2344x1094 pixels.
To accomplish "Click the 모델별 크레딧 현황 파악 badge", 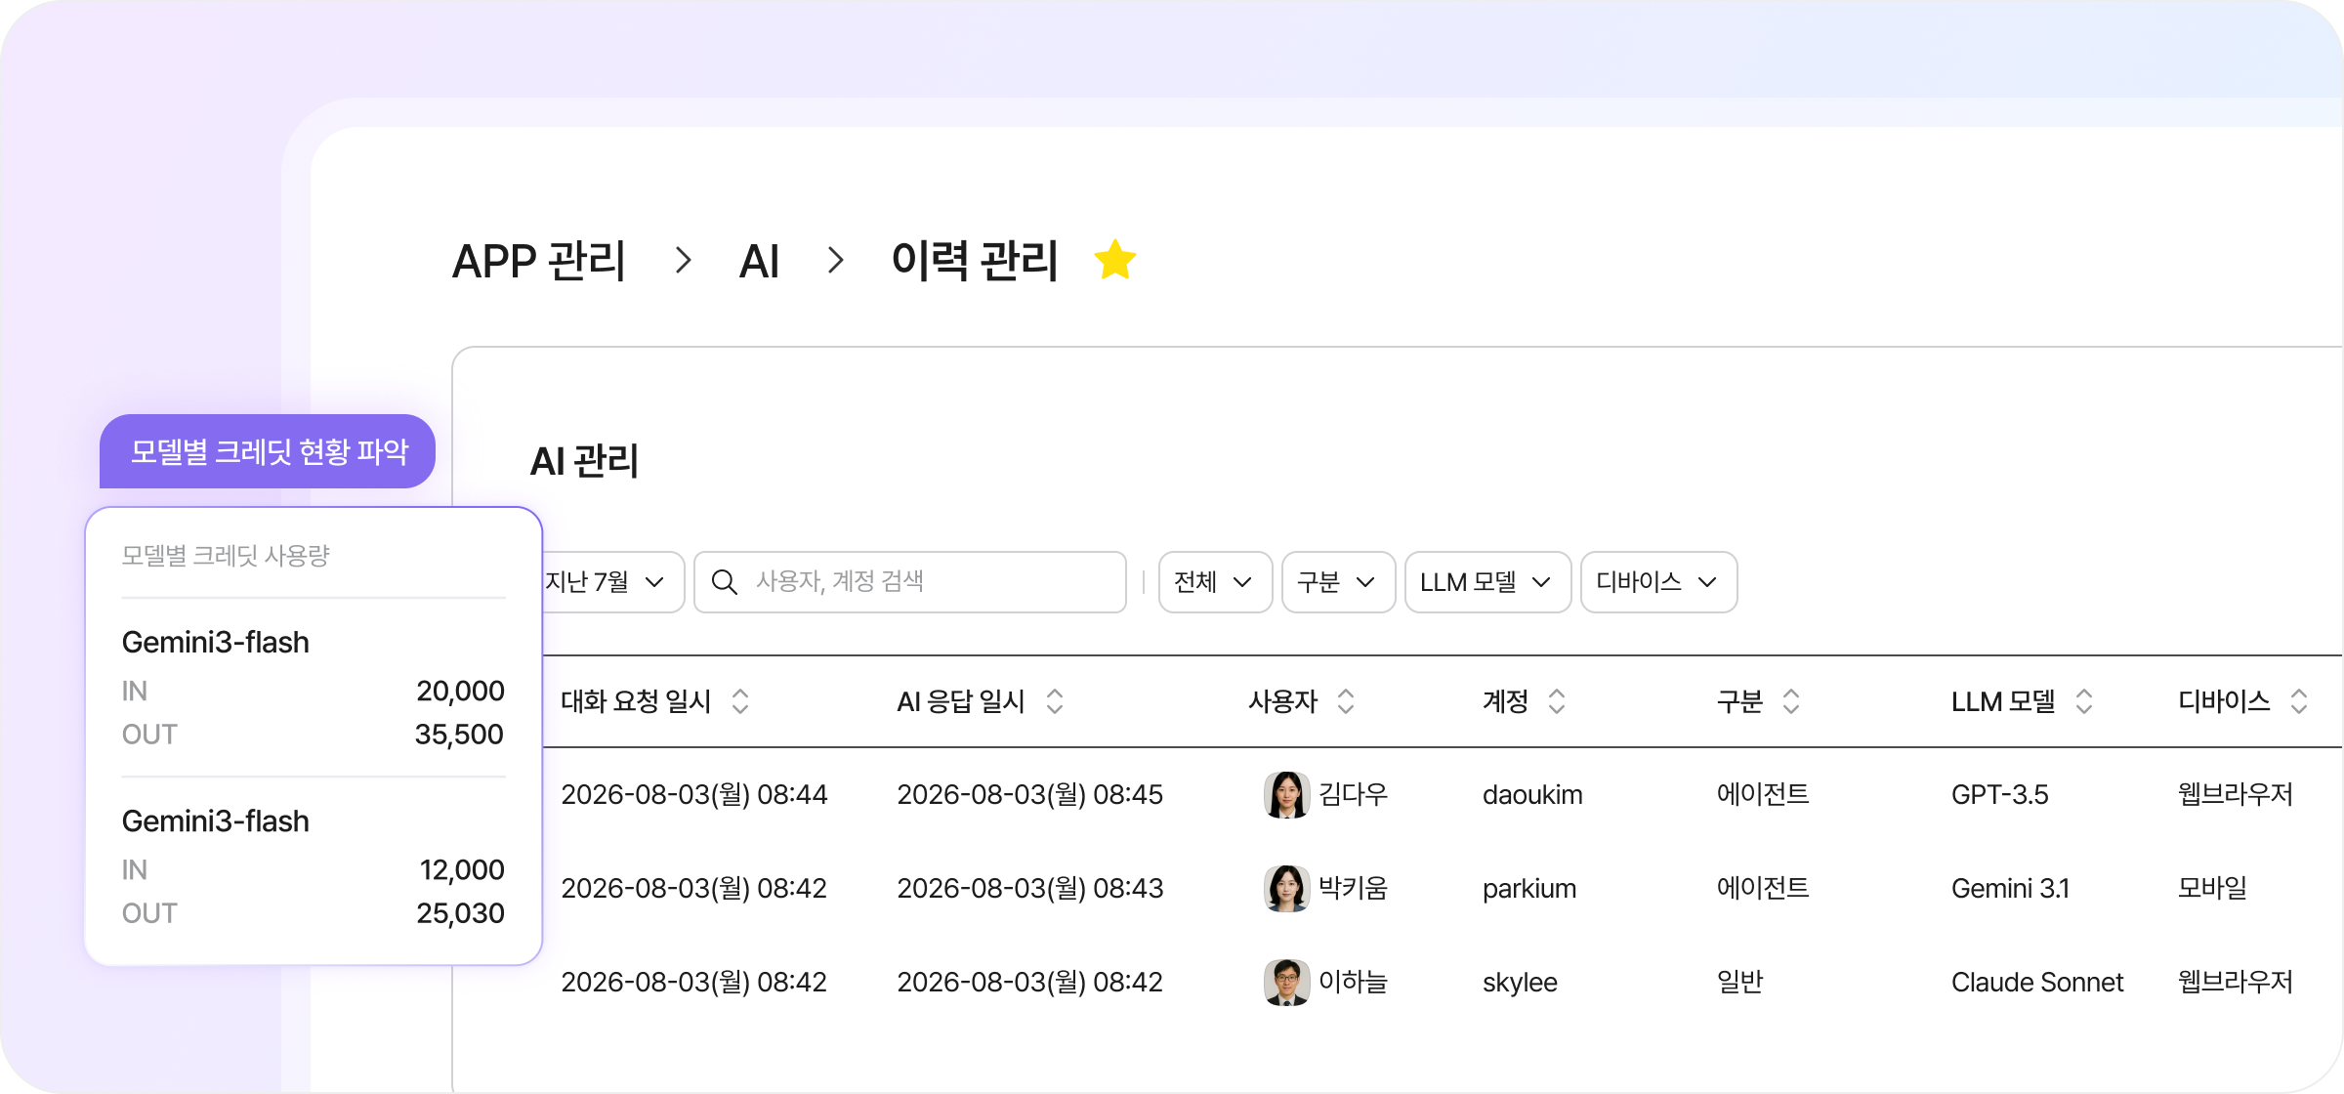I will click(268, 451).
